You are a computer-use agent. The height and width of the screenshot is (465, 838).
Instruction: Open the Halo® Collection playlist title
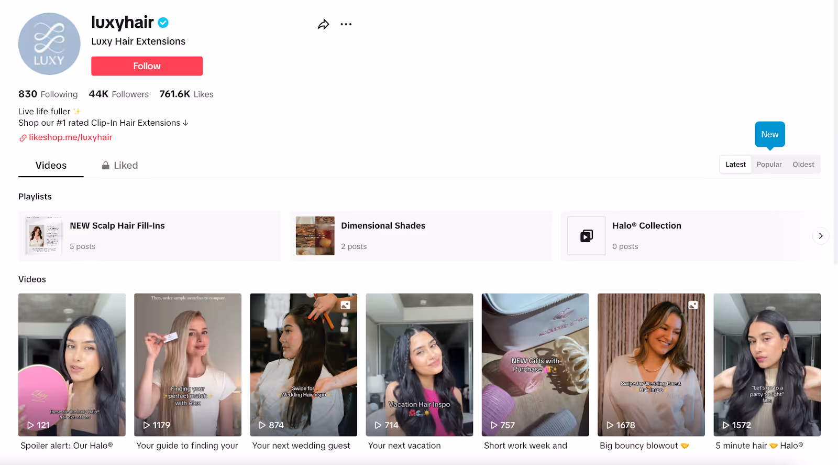coord(647,226)
